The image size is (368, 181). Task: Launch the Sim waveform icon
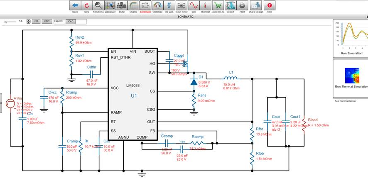click(x=194, y=6)
